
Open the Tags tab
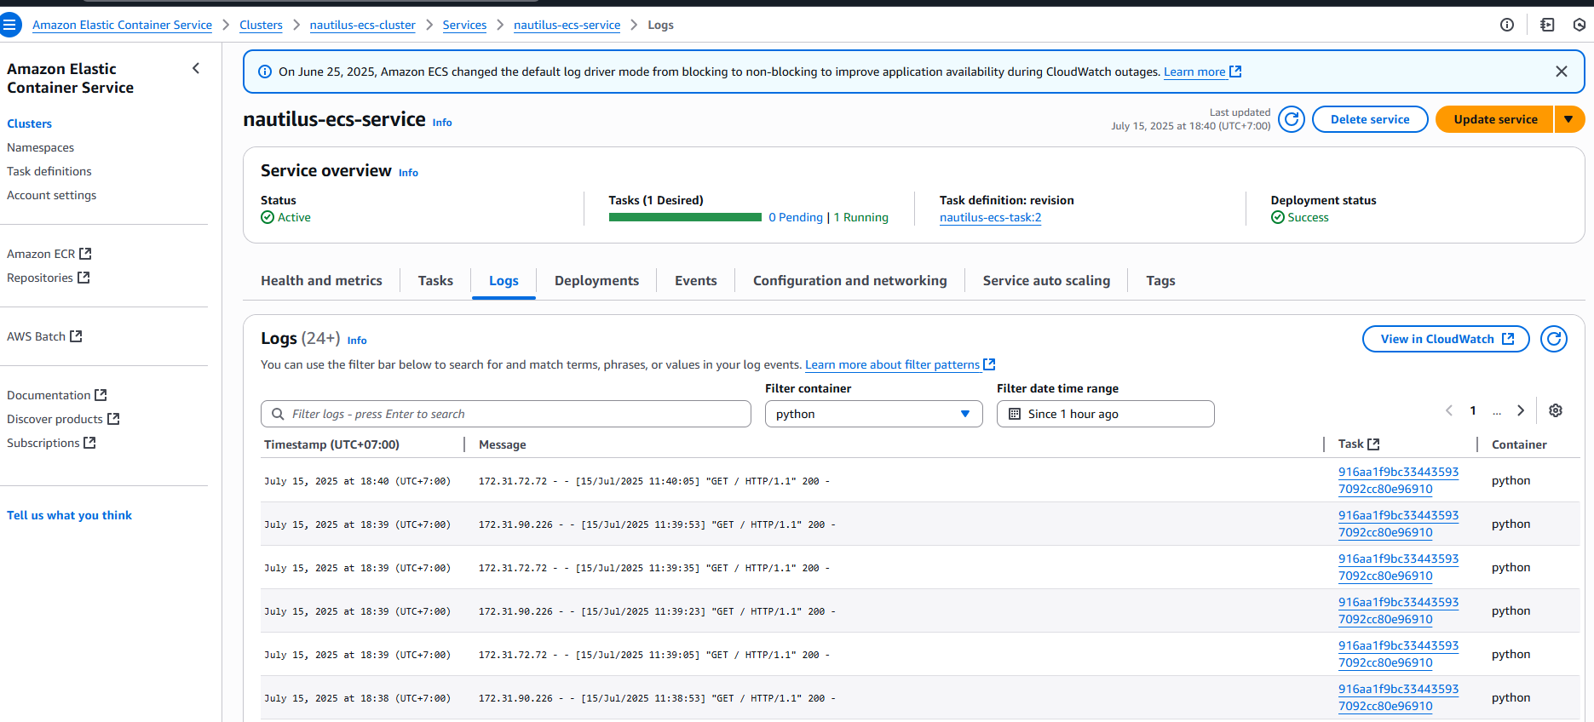(1160, 281)
